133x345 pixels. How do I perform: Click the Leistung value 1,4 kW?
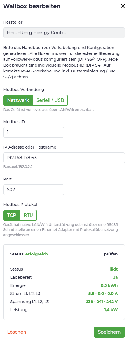[111, 310]
